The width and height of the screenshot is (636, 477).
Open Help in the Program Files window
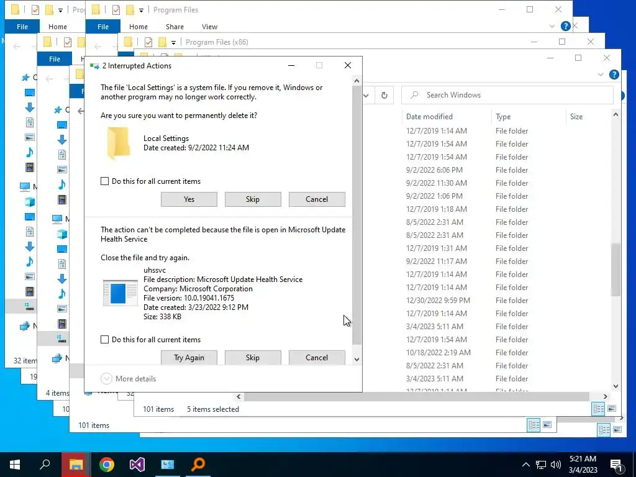point(565,26)
